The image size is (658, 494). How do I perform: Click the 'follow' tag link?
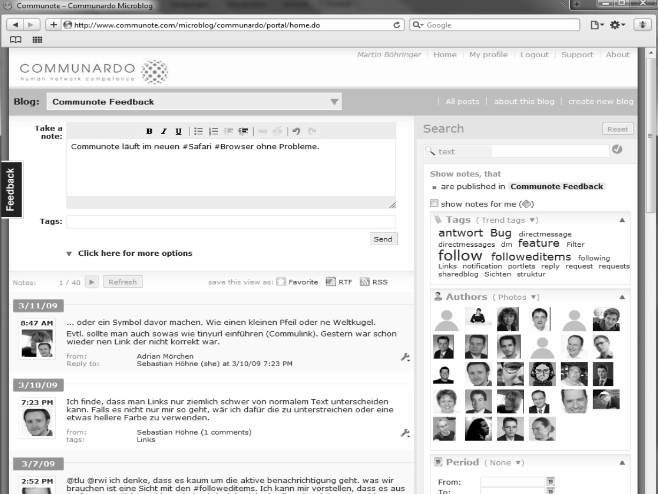point(460,256)
